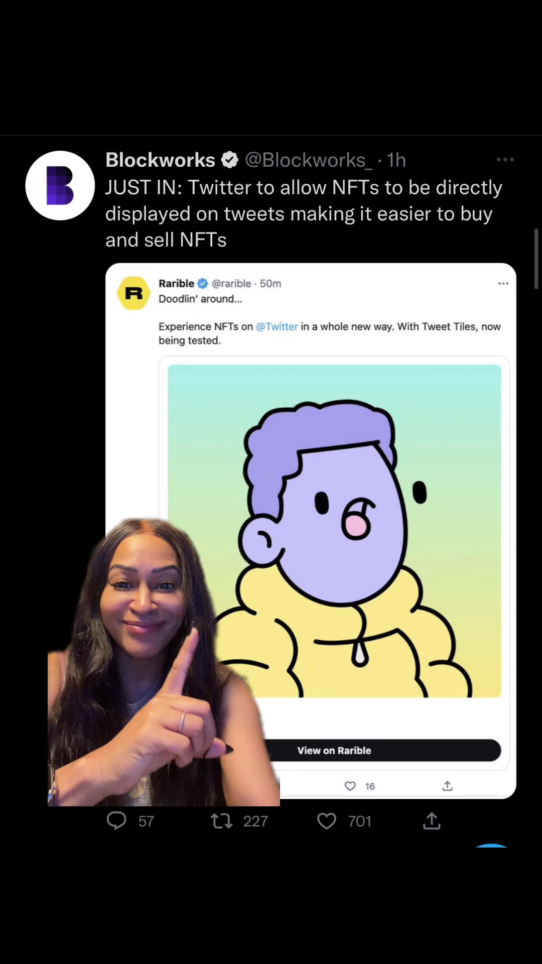
Task: Click the scrollbar on the right edge
Action: tap(536, 259)
